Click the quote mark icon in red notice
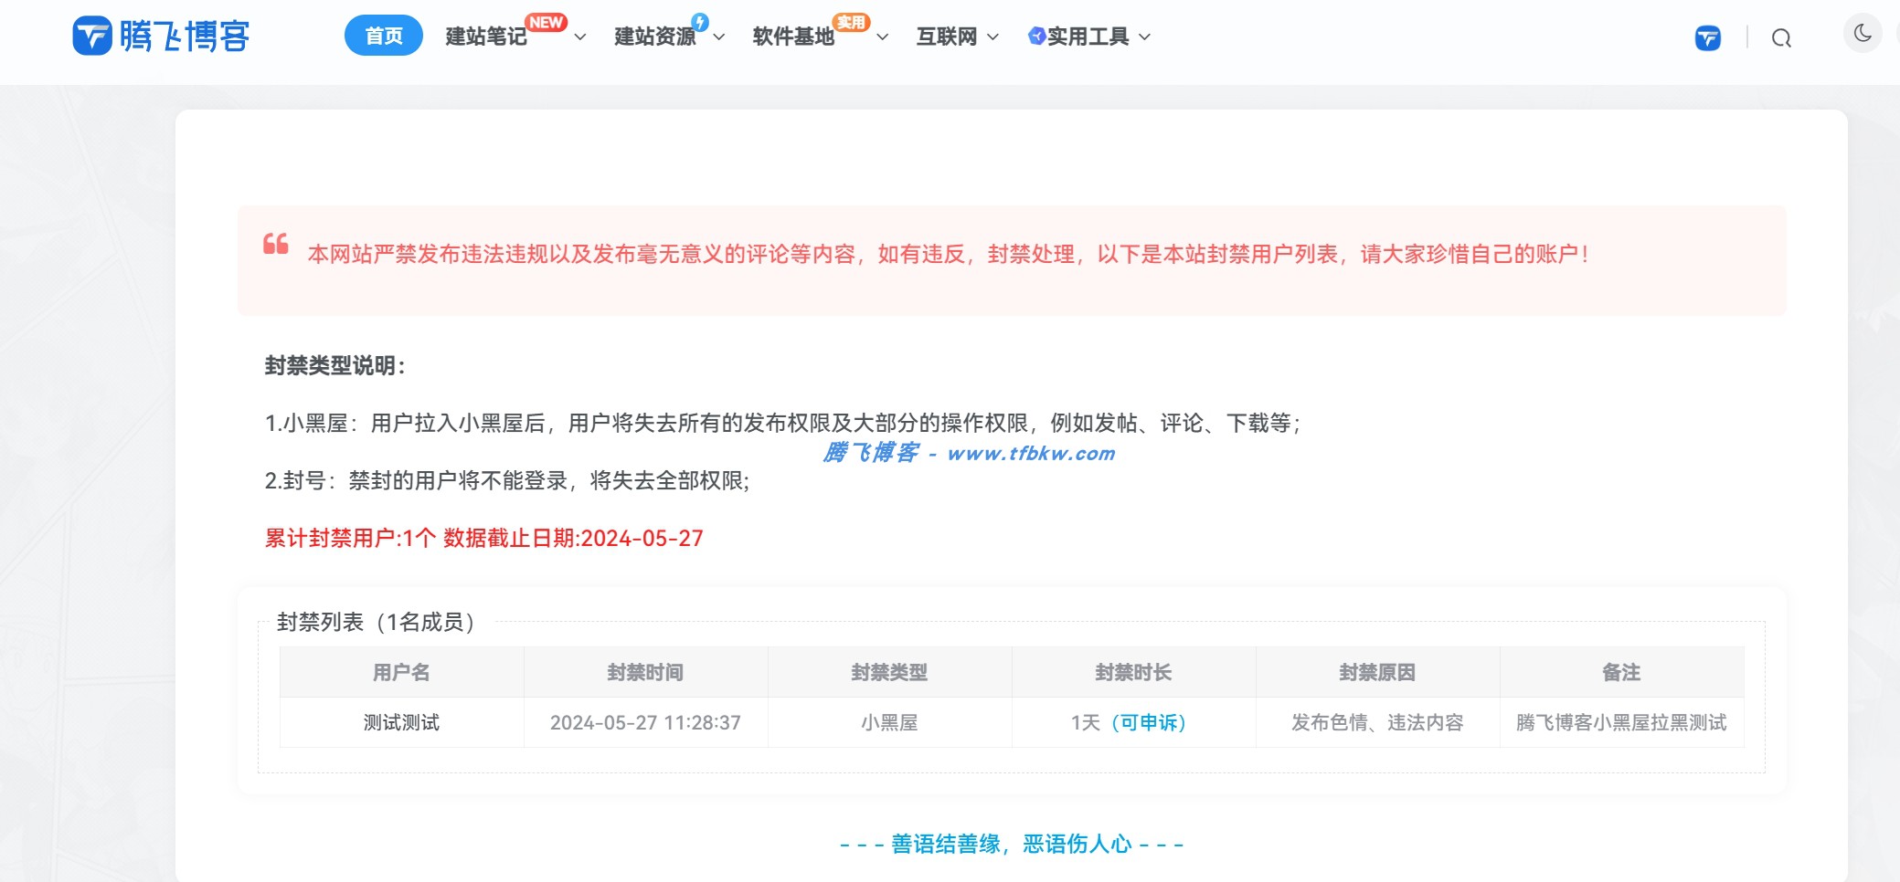The image size is (1900, 882). 275,247
